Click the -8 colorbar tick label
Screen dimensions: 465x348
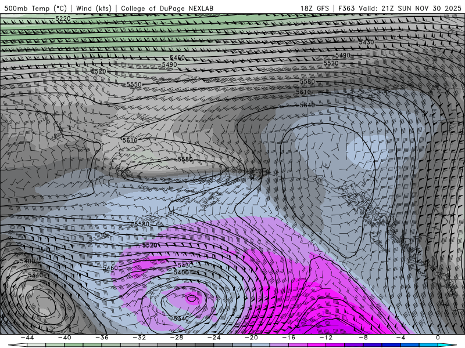coord(363,338)
